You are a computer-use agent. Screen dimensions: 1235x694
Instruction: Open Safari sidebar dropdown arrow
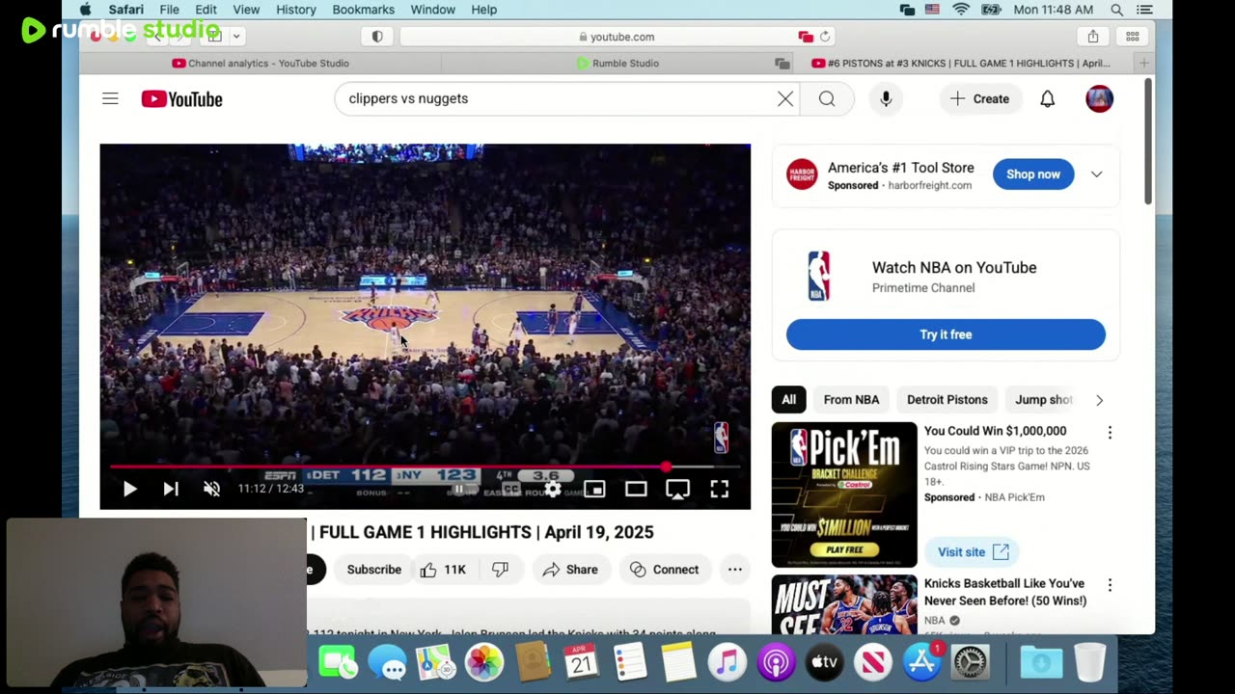tap(235, 37)
